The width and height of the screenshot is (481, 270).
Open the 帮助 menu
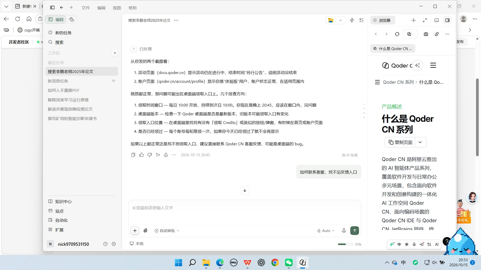coord(133,8)
